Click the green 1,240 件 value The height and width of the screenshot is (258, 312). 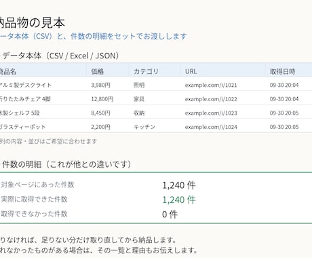pyautogui.click(x=179, y=200)
